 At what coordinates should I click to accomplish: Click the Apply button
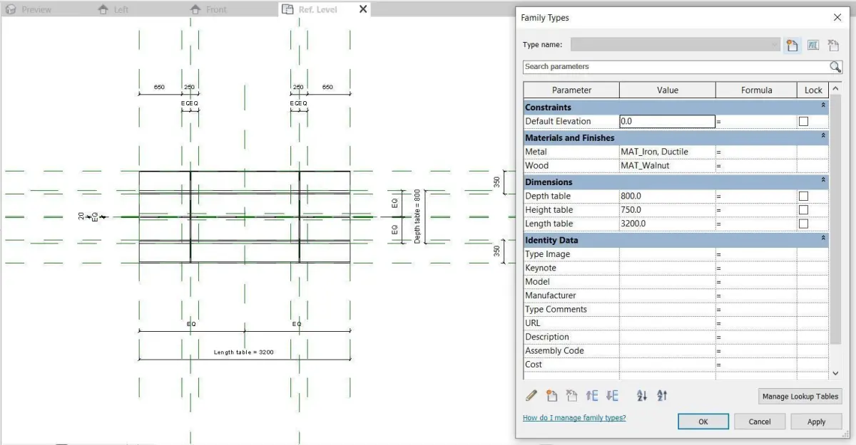[x=816, y=422]
